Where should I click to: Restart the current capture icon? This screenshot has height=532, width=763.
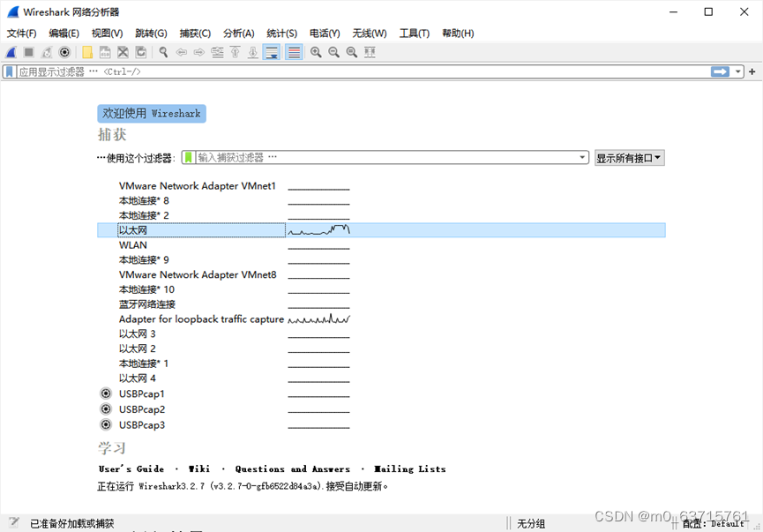click(x=47, y=52)
